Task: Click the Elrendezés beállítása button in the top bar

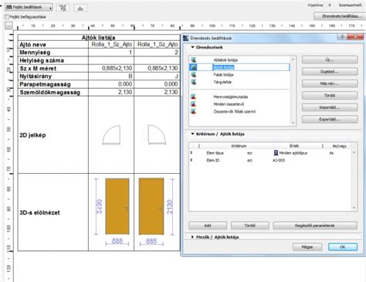Action: click(340, 16)
